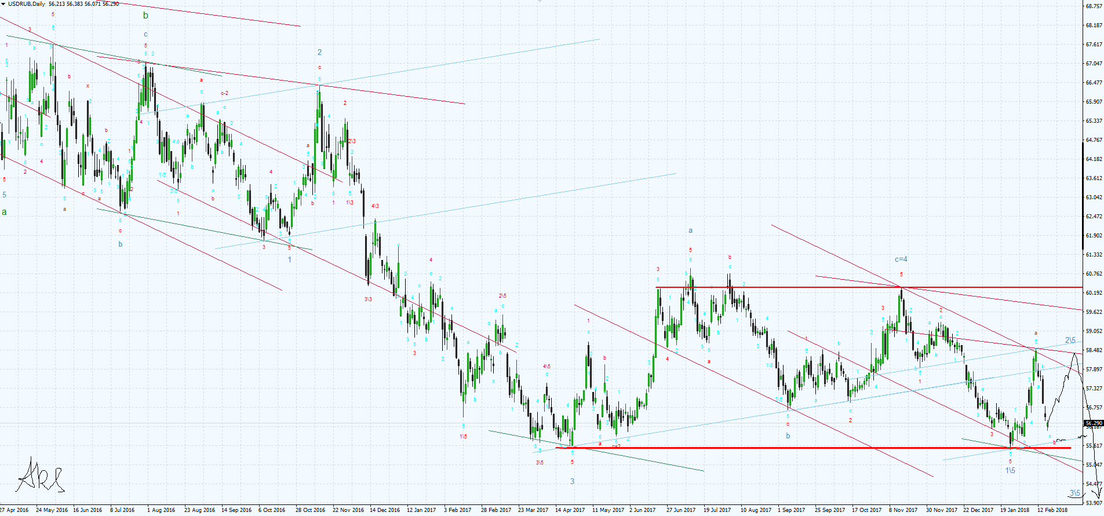The height and width of the screenshot is (516, 1104).
Task: Click the OHLC quote values in the chart header
Action: pos(83,4)
